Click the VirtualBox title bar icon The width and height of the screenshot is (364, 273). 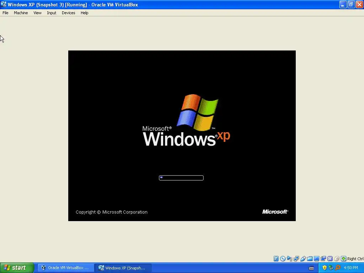(4, 4)
